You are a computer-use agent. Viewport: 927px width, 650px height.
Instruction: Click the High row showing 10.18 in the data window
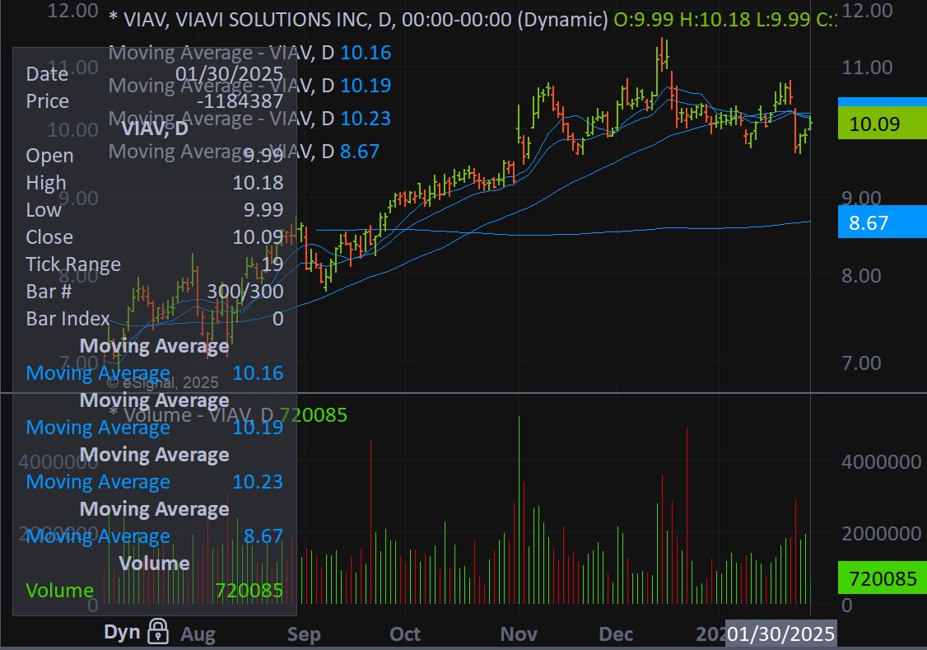click(x=154, y=183)
